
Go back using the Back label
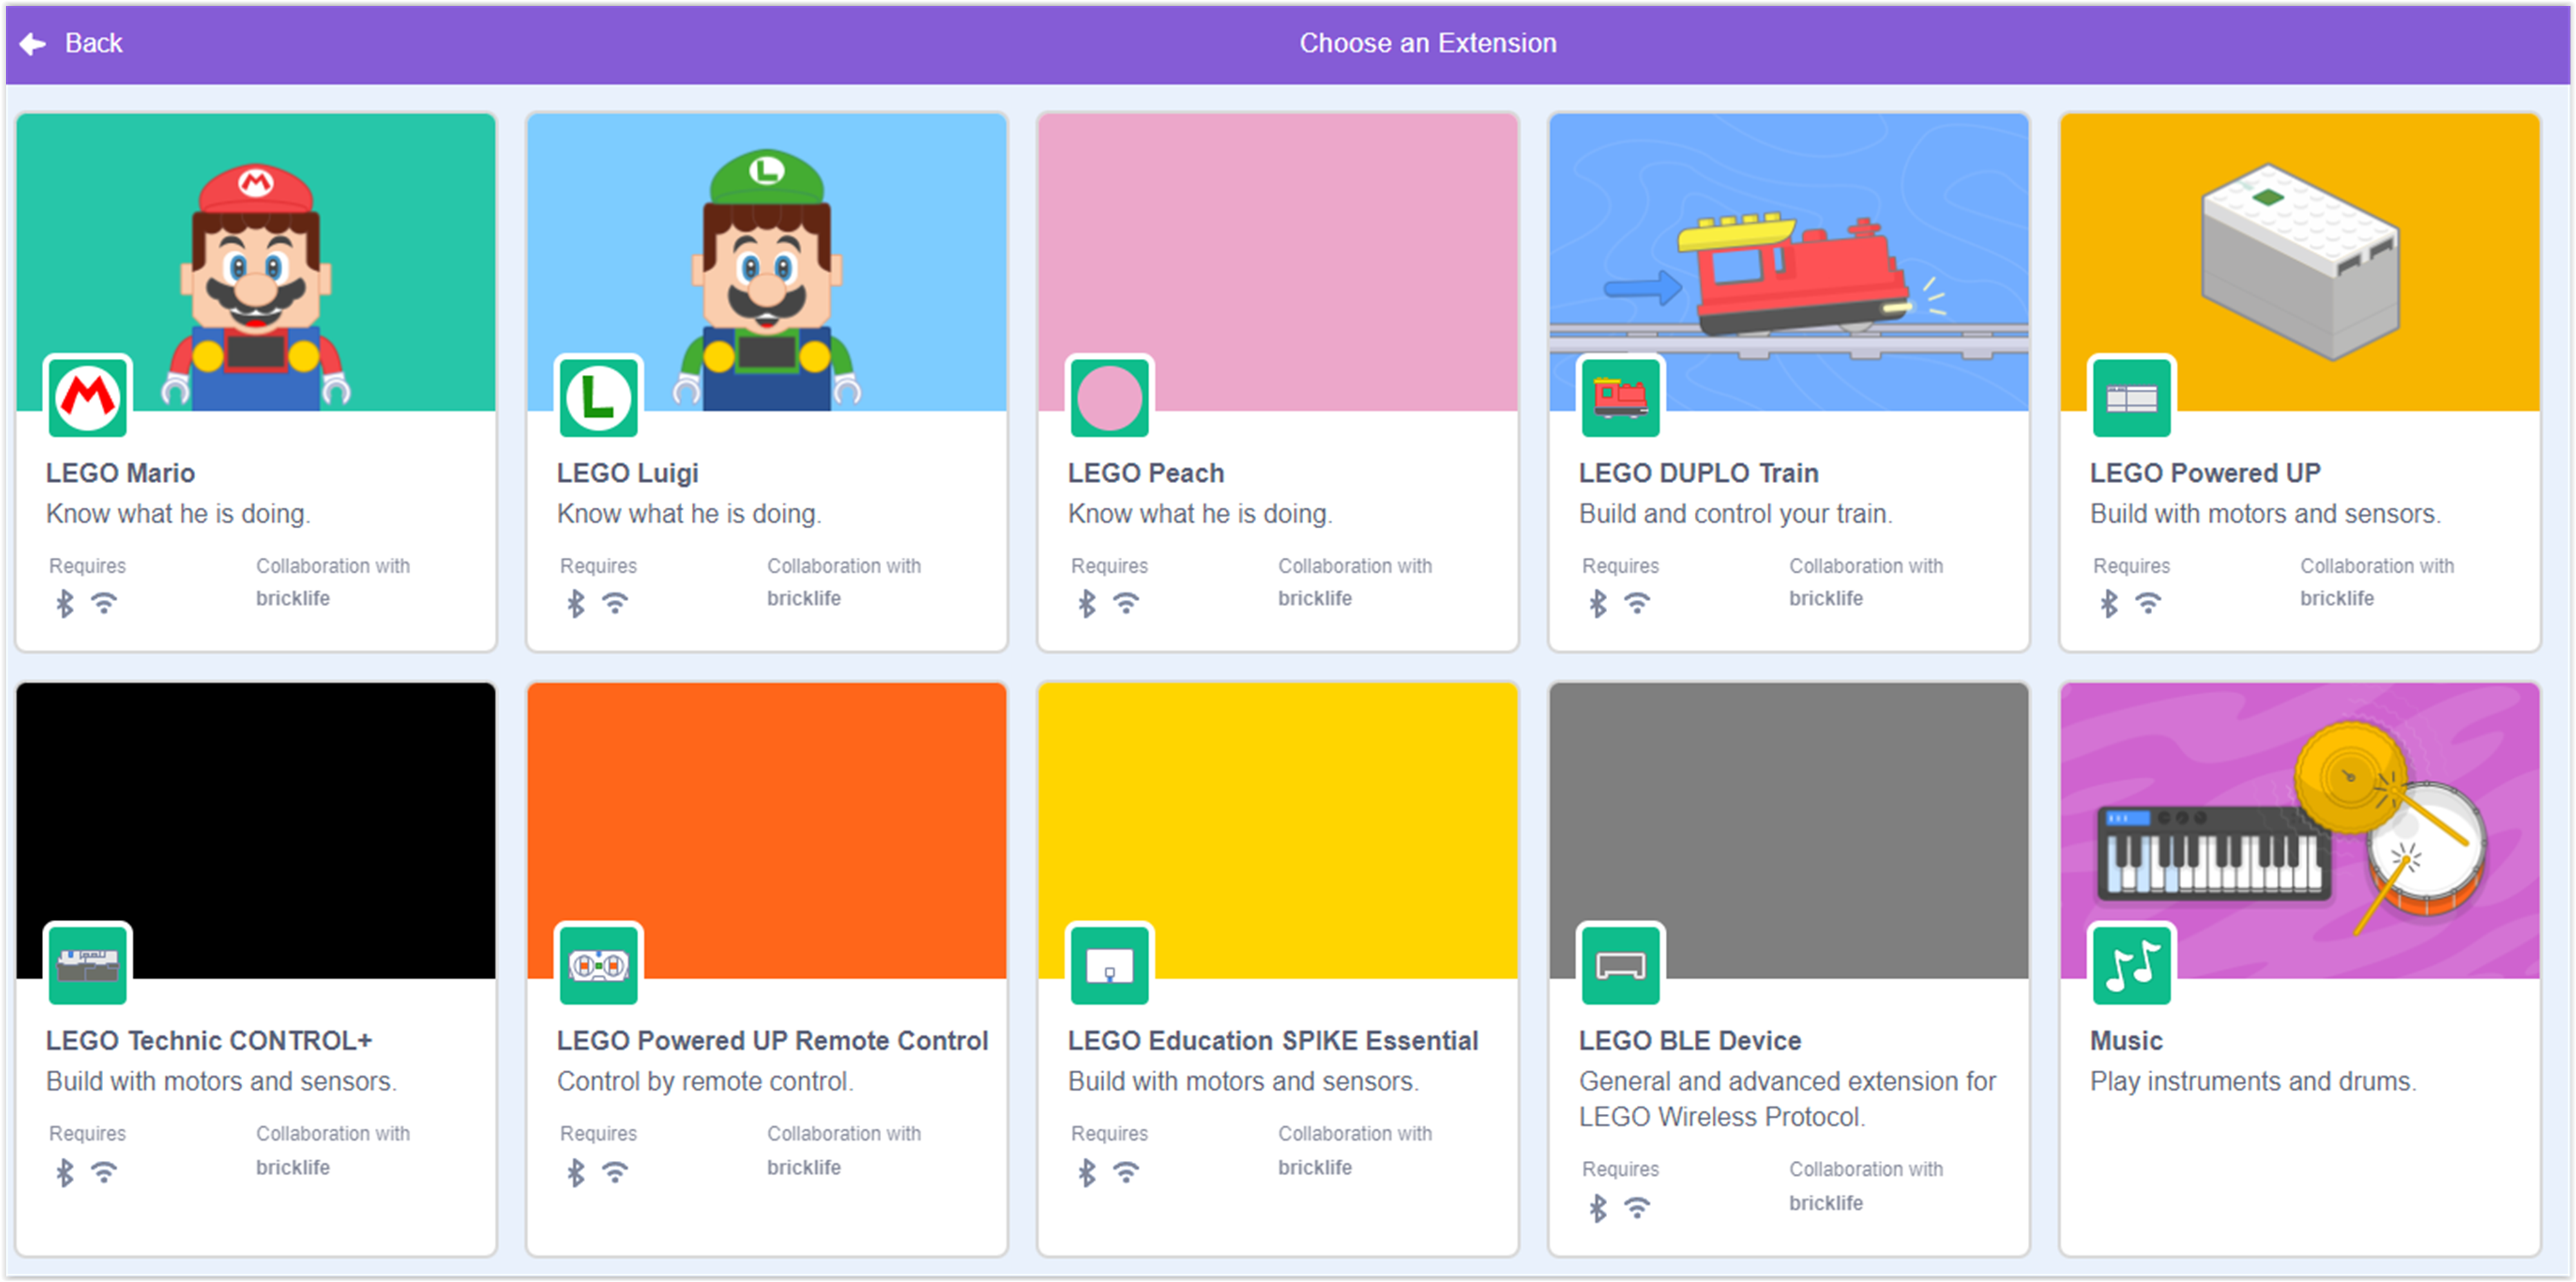tap(93, 43)
